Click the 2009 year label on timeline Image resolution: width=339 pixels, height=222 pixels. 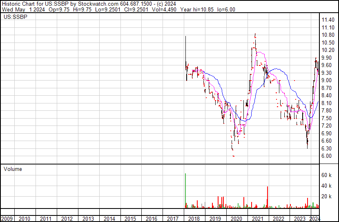click(7, 219)
